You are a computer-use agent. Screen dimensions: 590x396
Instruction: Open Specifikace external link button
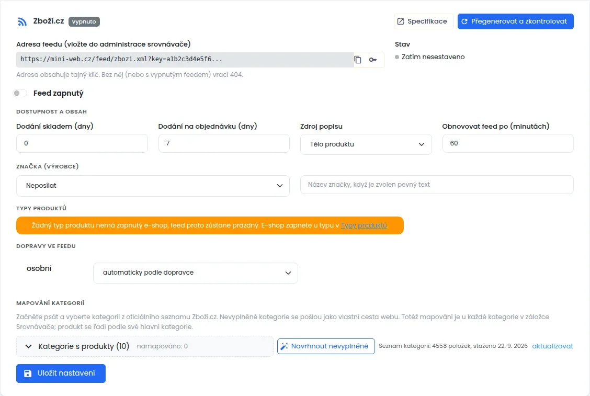tap(423, 21)
